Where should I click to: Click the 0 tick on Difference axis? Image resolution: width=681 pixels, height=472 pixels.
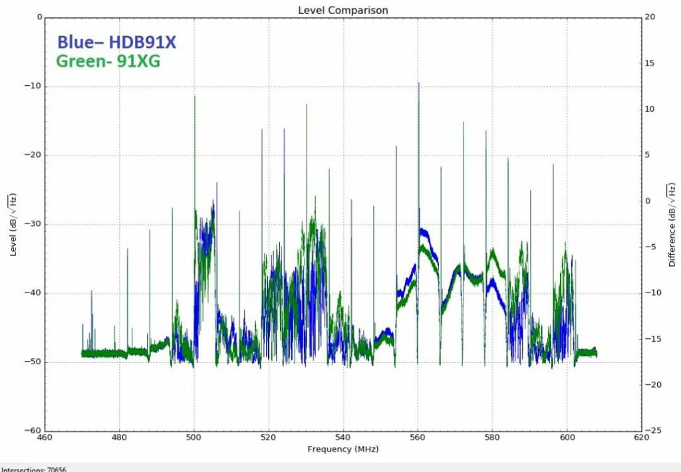tap(648, 201)
